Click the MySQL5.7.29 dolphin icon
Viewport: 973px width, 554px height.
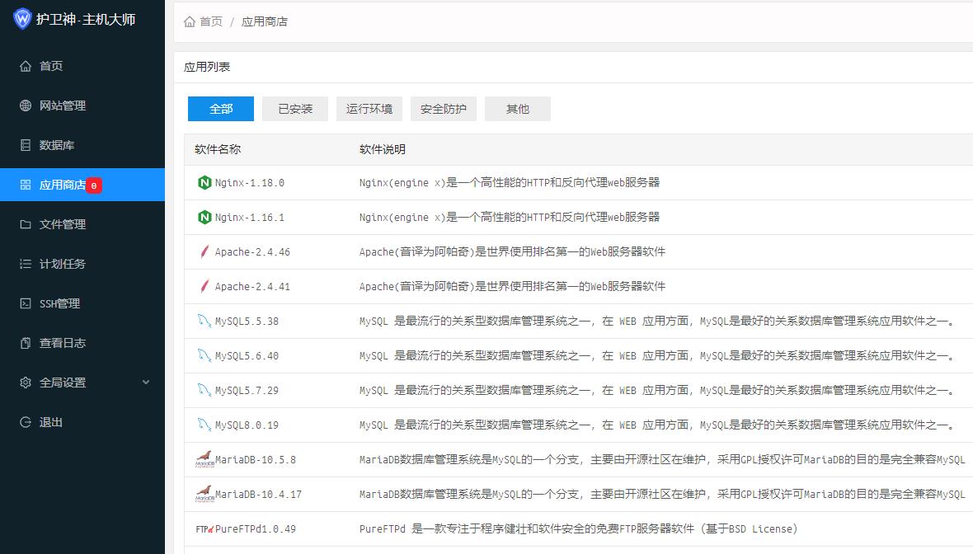204,390
